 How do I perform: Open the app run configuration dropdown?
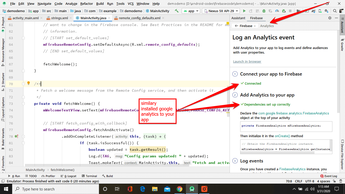191,11
